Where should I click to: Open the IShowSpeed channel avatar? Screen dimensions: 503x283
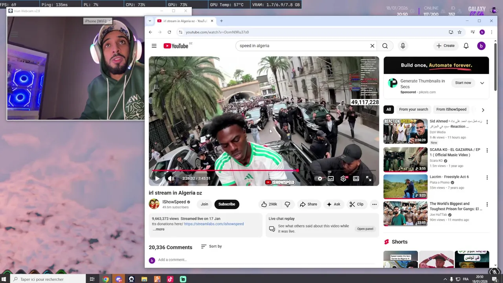click(154, 204)
